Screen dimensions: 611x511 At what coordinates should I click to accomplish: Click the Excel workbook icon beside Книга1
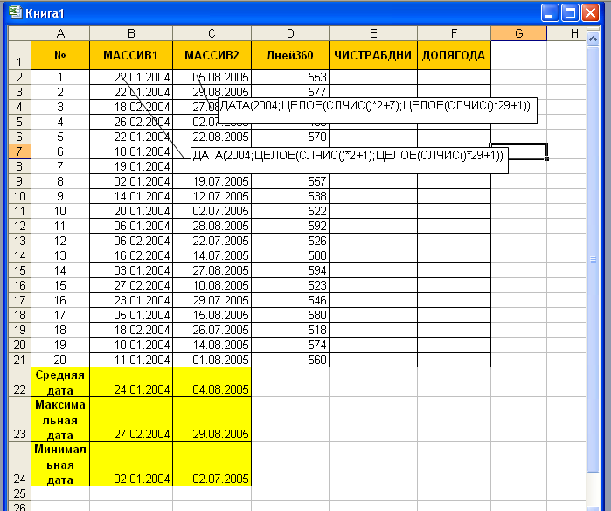point(15,12)
